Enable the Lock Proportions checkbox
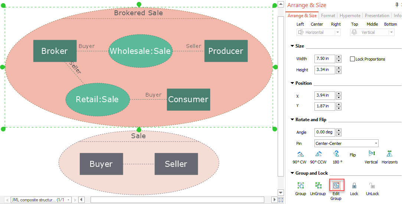Screen dimensions: 402x204 click(353, 59)
